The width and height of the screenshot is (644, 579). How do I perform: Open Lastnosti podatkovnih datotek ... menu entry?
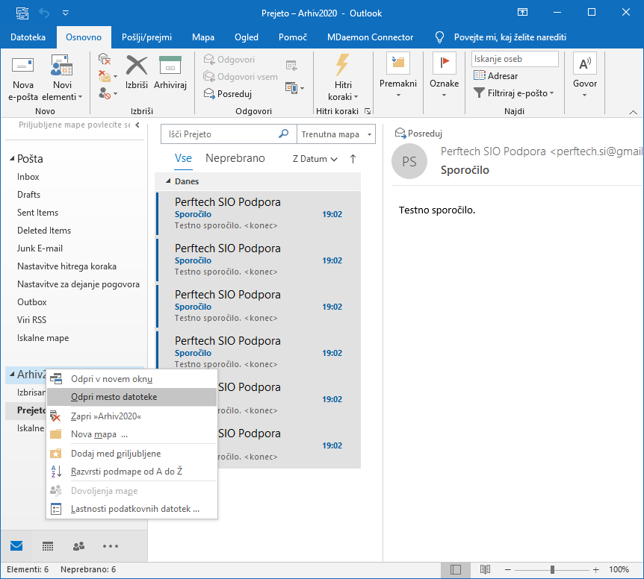[131, 509]
